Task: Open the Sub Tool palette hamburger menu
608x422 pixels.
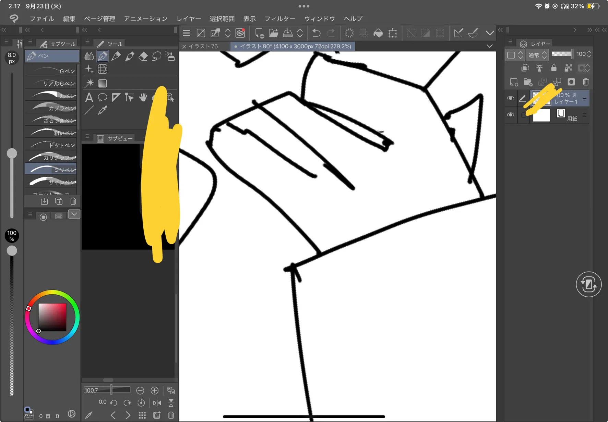Action: click(30, 42)
